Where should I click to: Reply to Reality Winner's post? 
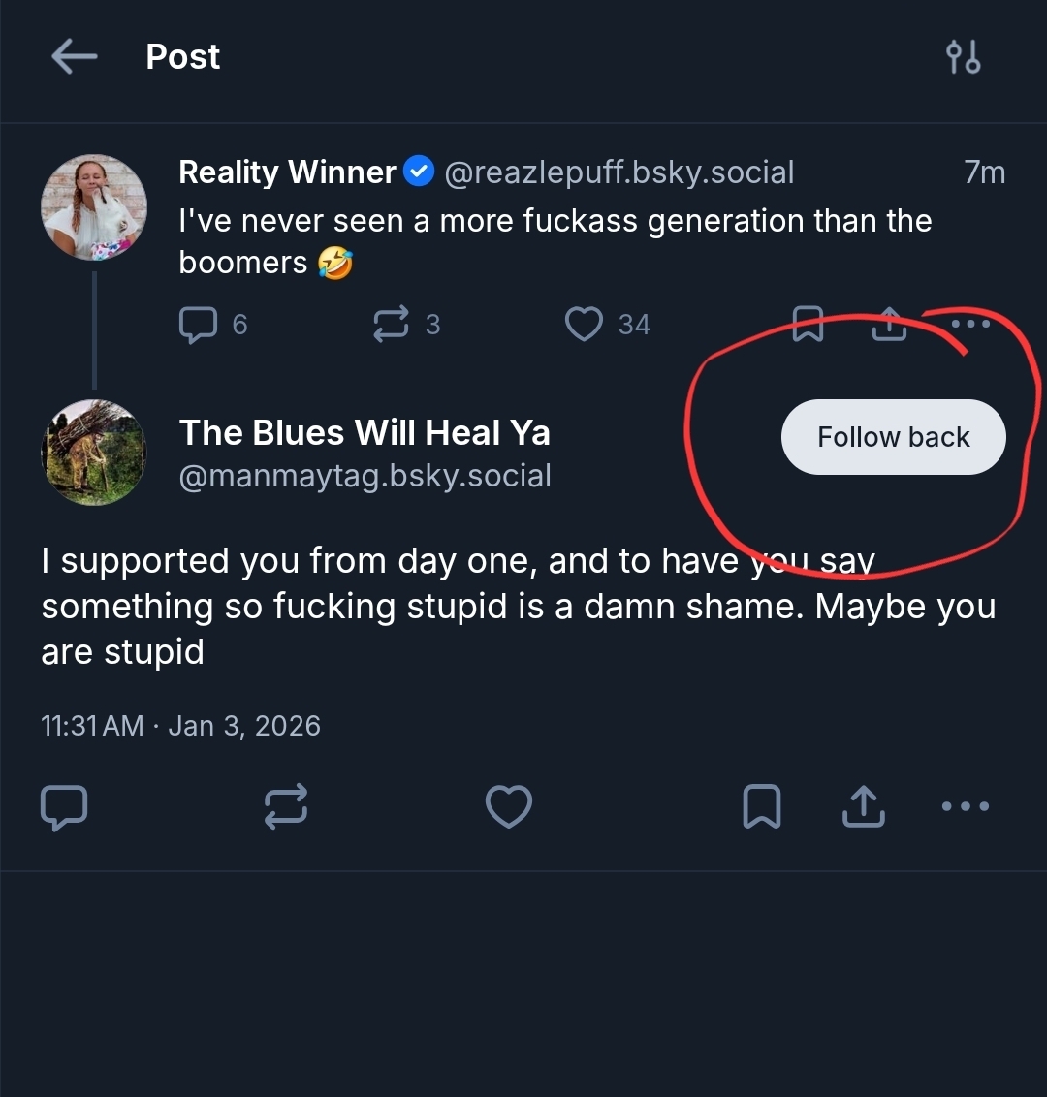click(199, 325)
